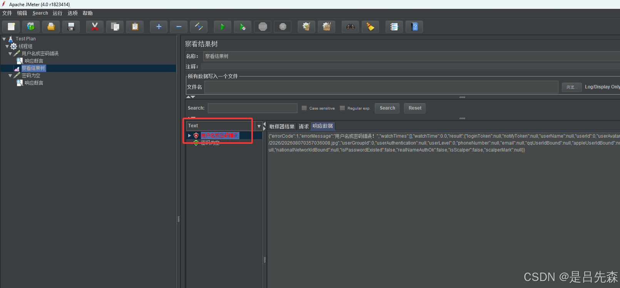The image size is (620, 288).
Task: Select 响应断言 under 密码为空
Action: pyautogui.click(x=34, y=83)
